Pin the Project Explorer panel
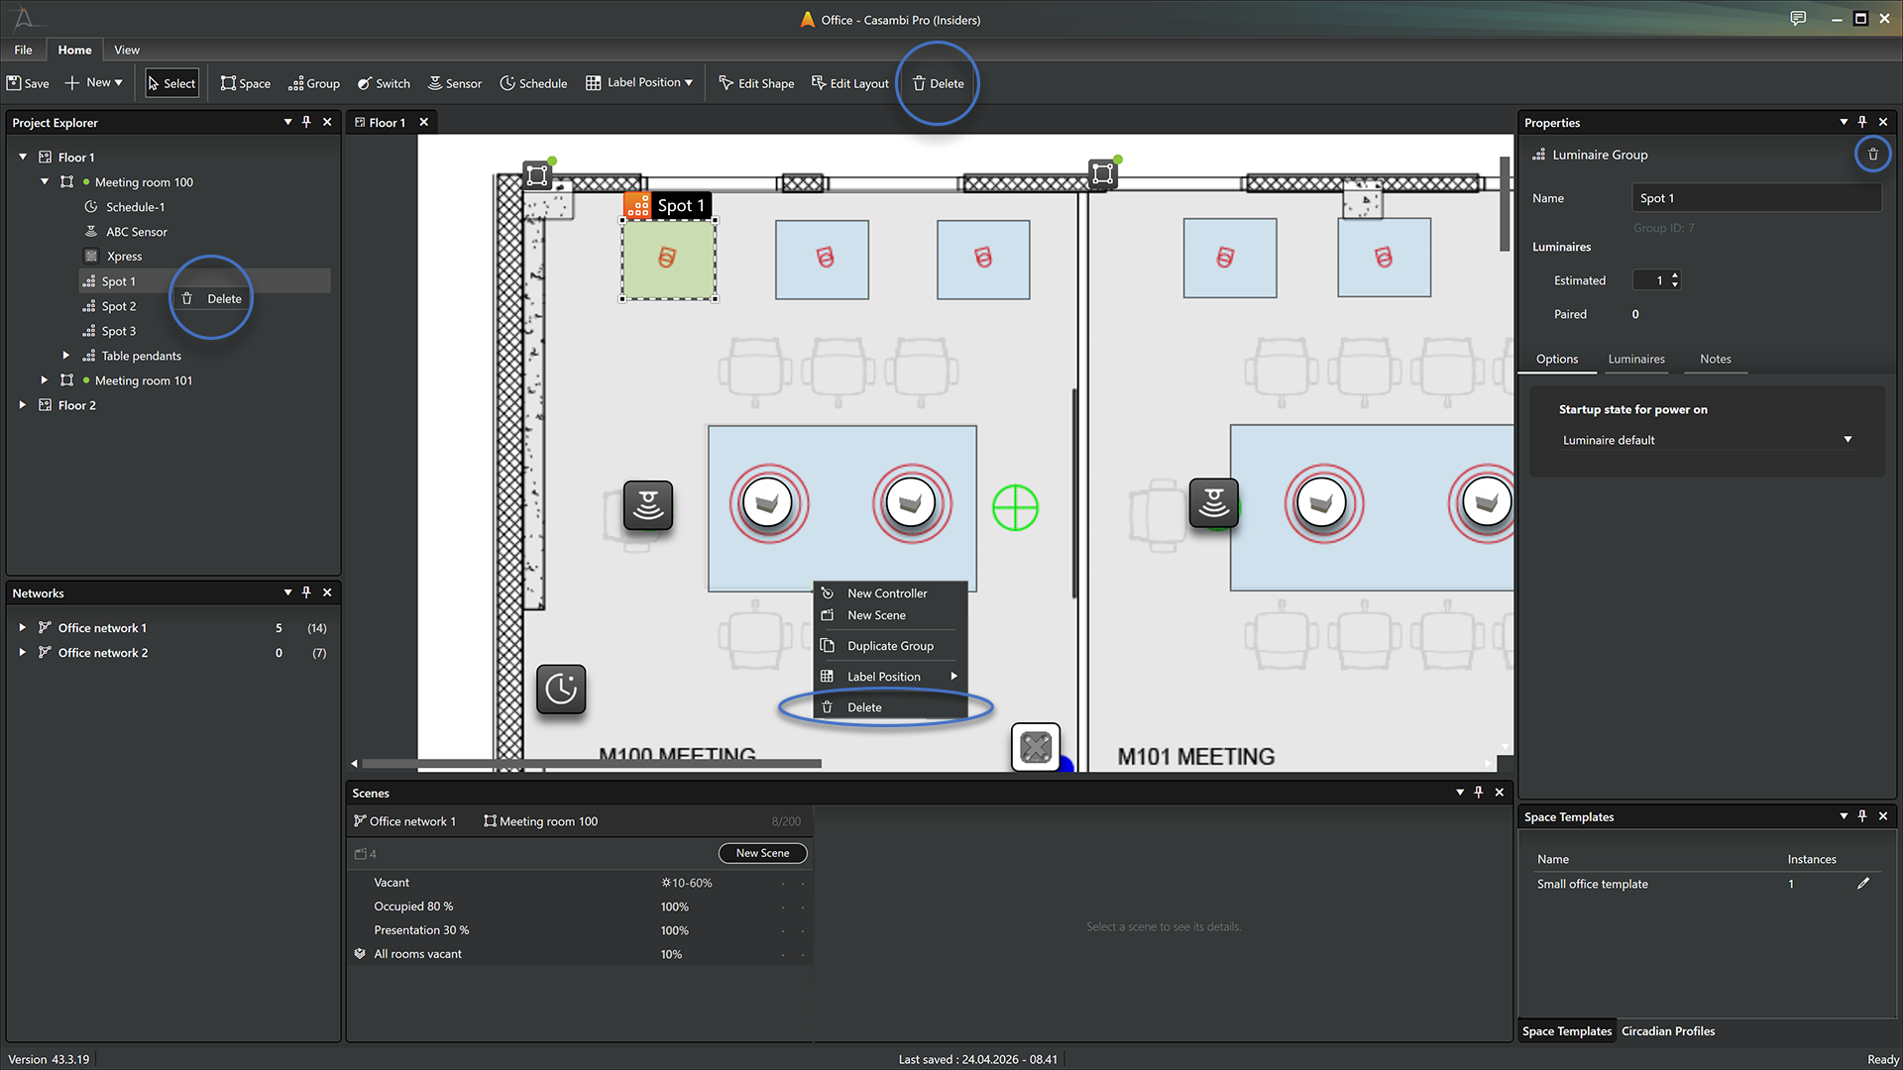The image size is (1903, 1070). (307, 122)
